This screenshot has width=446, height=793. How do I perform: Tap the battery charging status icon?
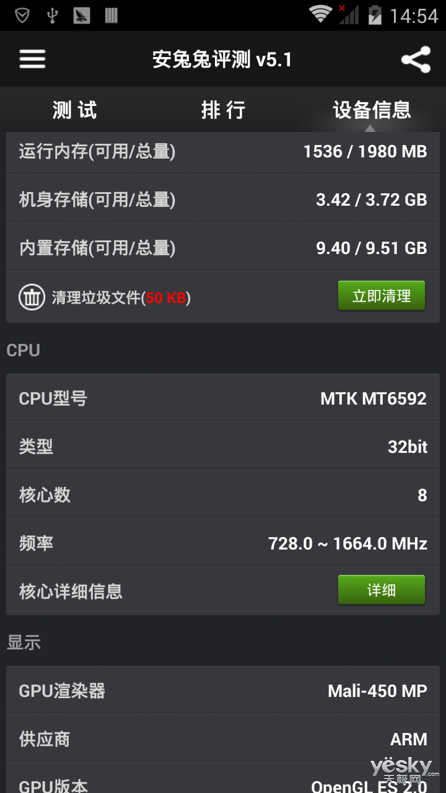pyautogui.click(x=375, y=14)
